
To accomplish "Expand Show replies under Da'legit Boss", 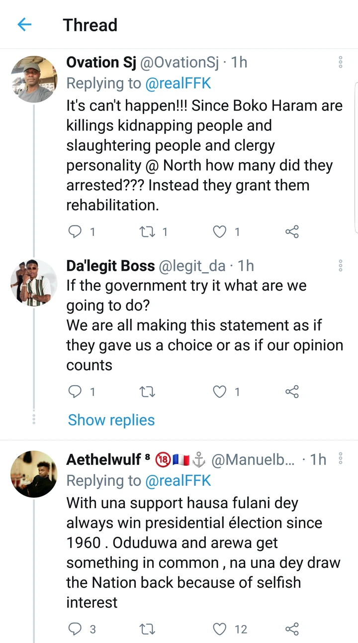I will 111,420.
